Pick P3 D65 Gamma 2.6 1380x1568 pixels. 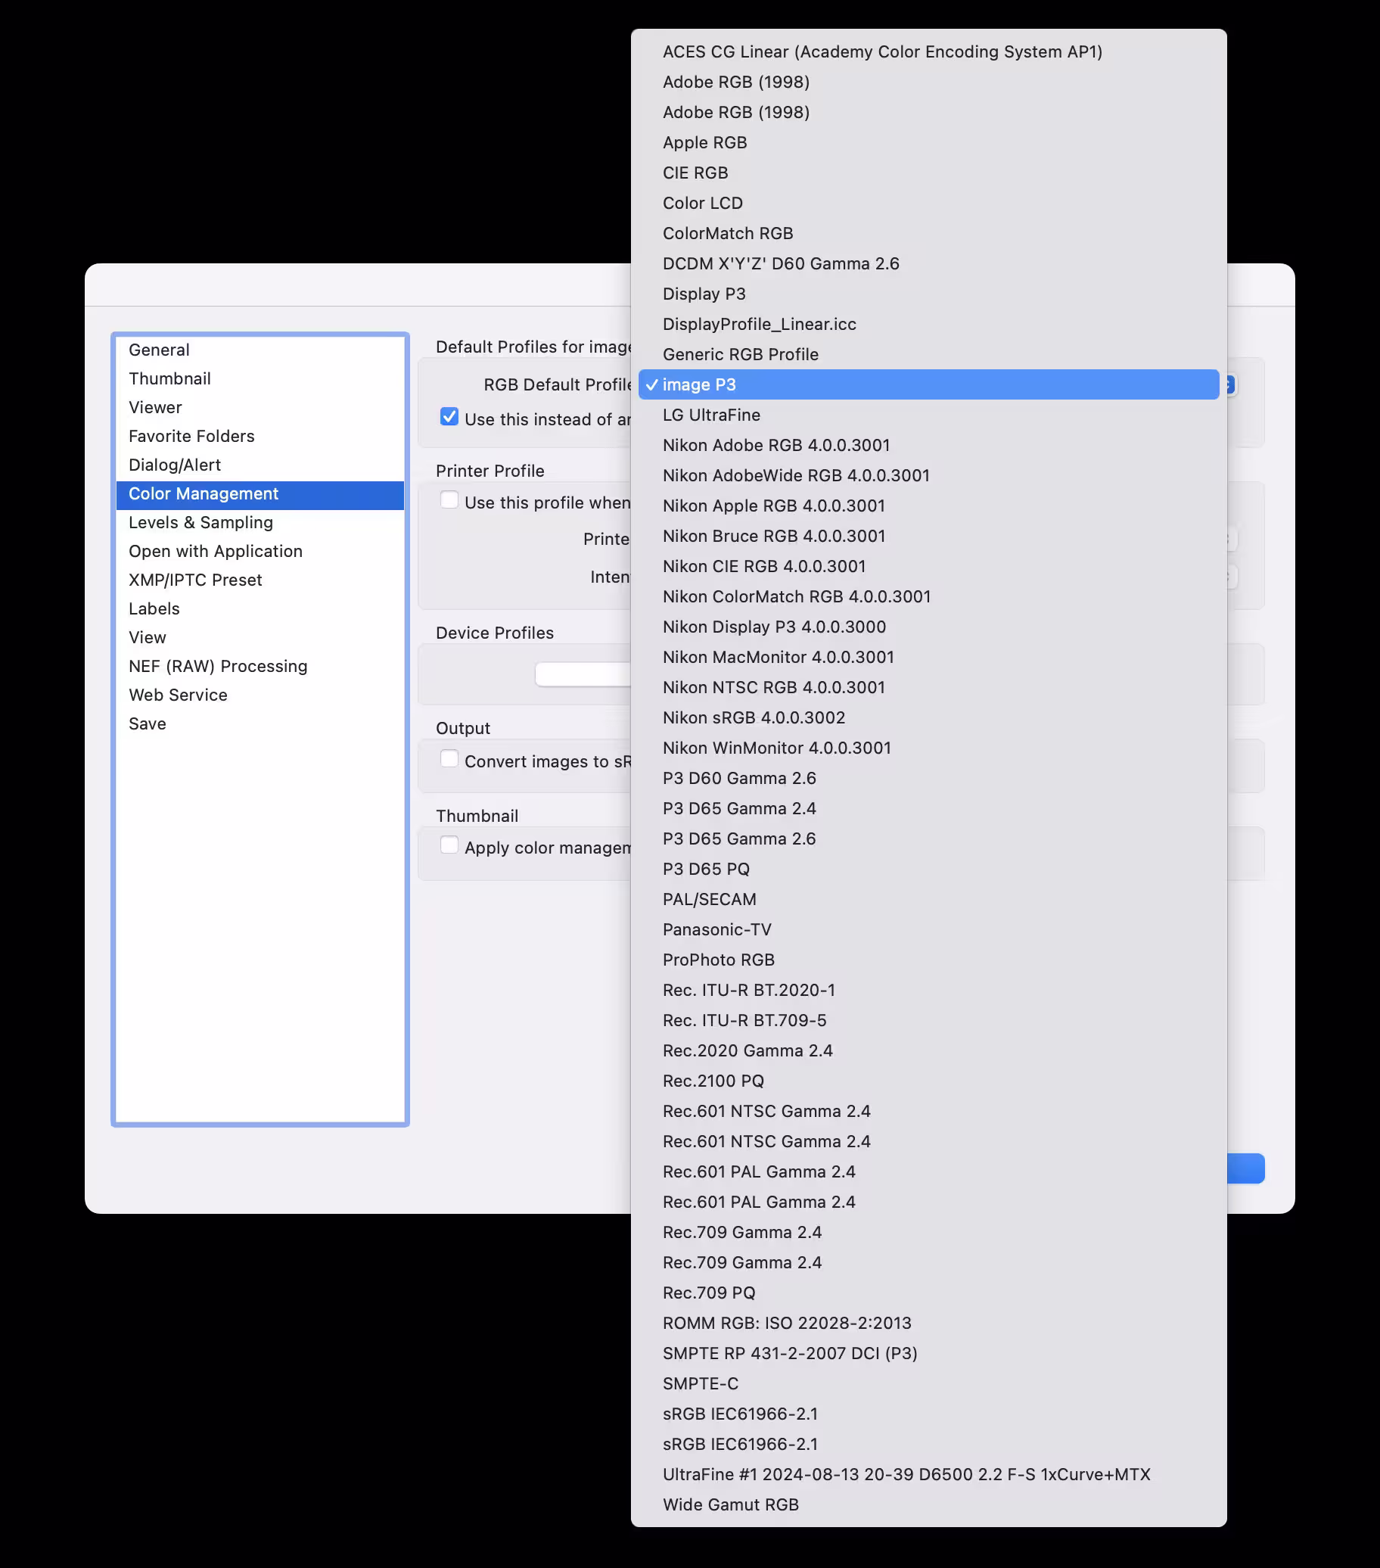[928, 839]
